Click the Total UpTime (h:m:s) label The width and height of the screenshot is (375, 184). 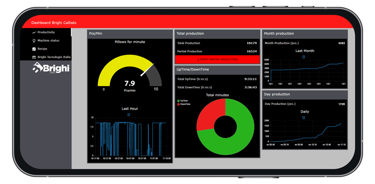coord(193,79)
